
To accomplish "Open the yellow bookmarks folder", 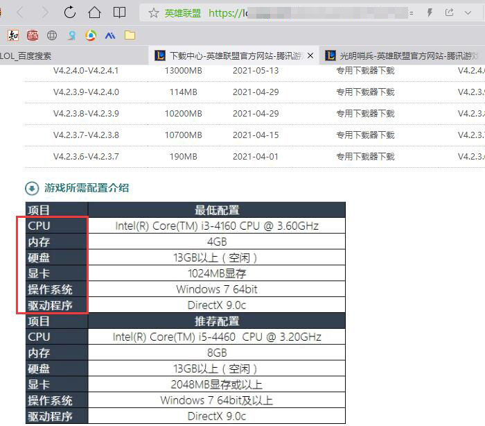I will 130,35.
